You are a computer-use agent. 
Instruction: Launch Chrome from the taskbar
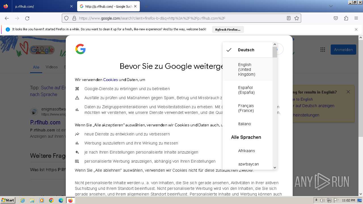51,200
